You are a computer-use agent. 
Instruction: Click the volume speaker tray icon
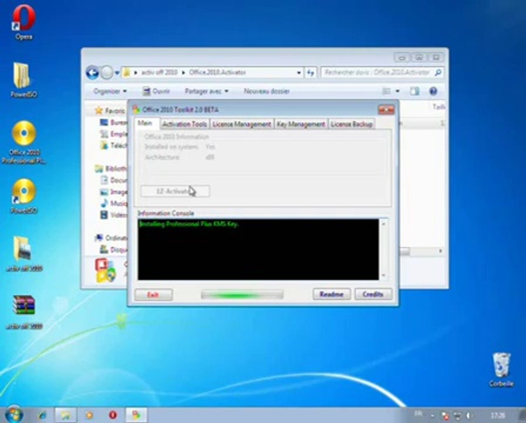point(469,415)
